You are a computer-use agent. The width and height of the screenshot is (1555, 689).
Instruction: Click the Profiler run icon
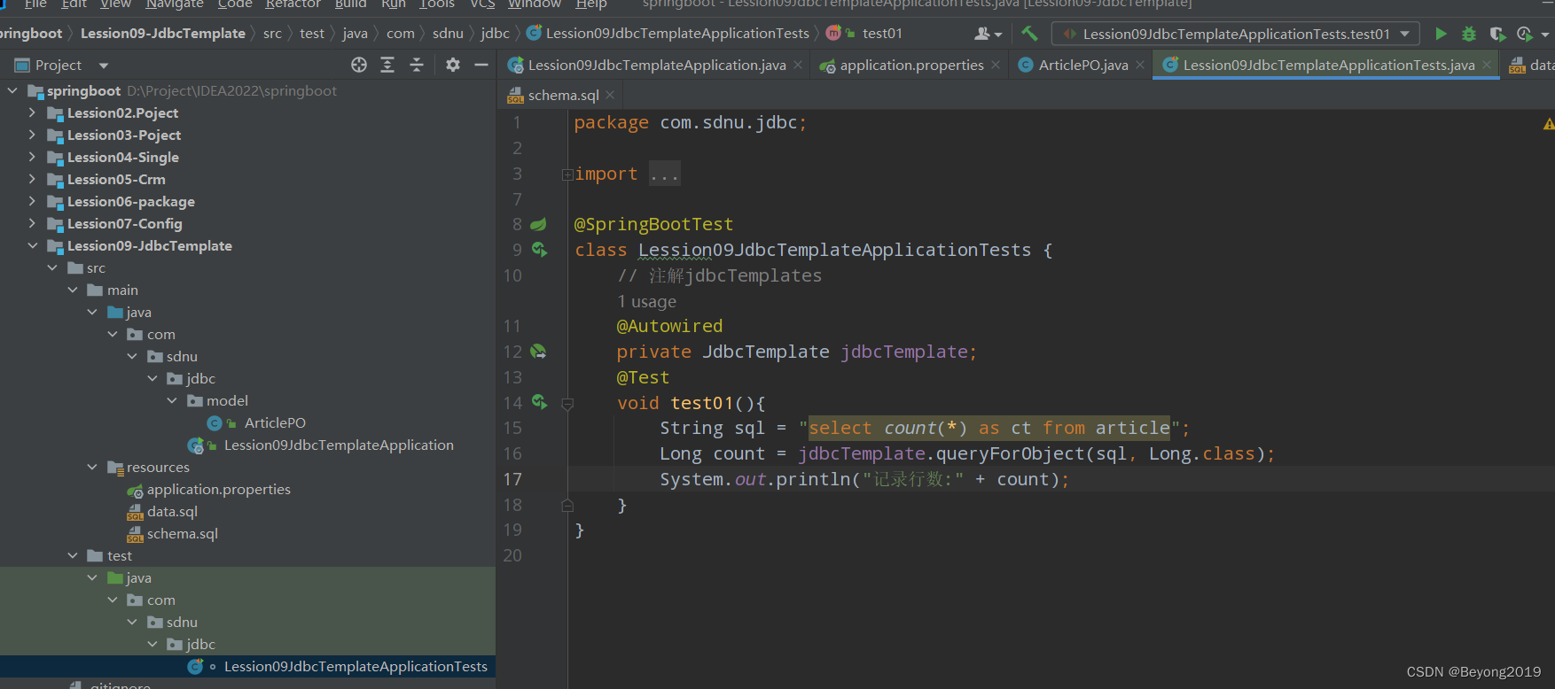coord(1525,34)
